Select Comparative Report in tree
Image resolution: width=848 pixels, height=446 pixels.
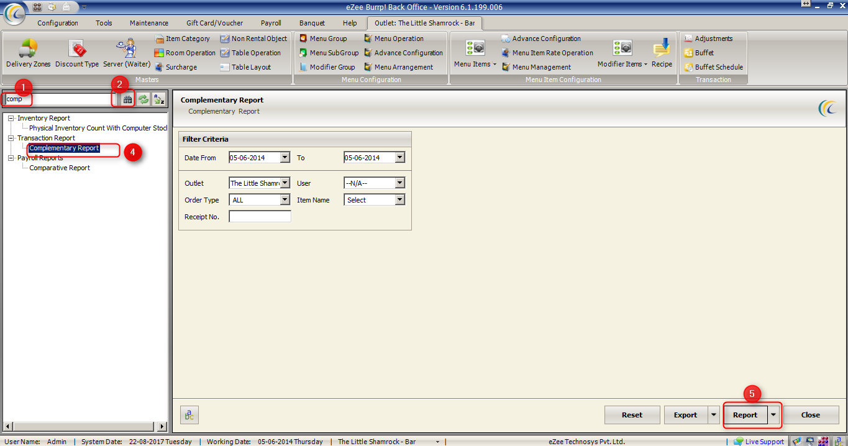[60, 168]
